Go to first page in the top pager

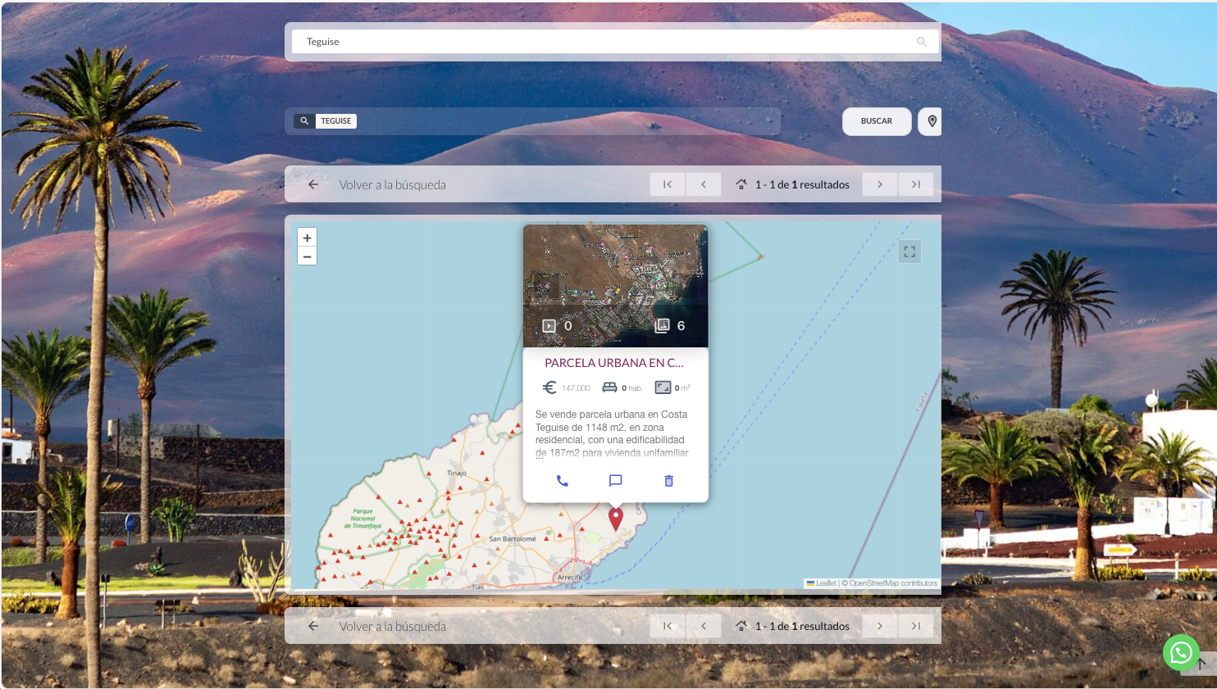click(668, 184)
